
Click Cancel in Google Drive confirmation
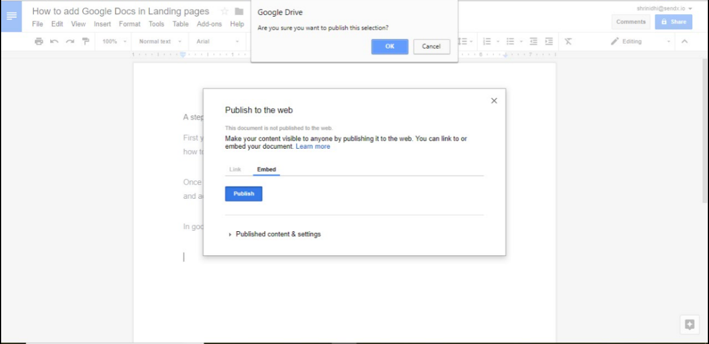coord(432,47)
